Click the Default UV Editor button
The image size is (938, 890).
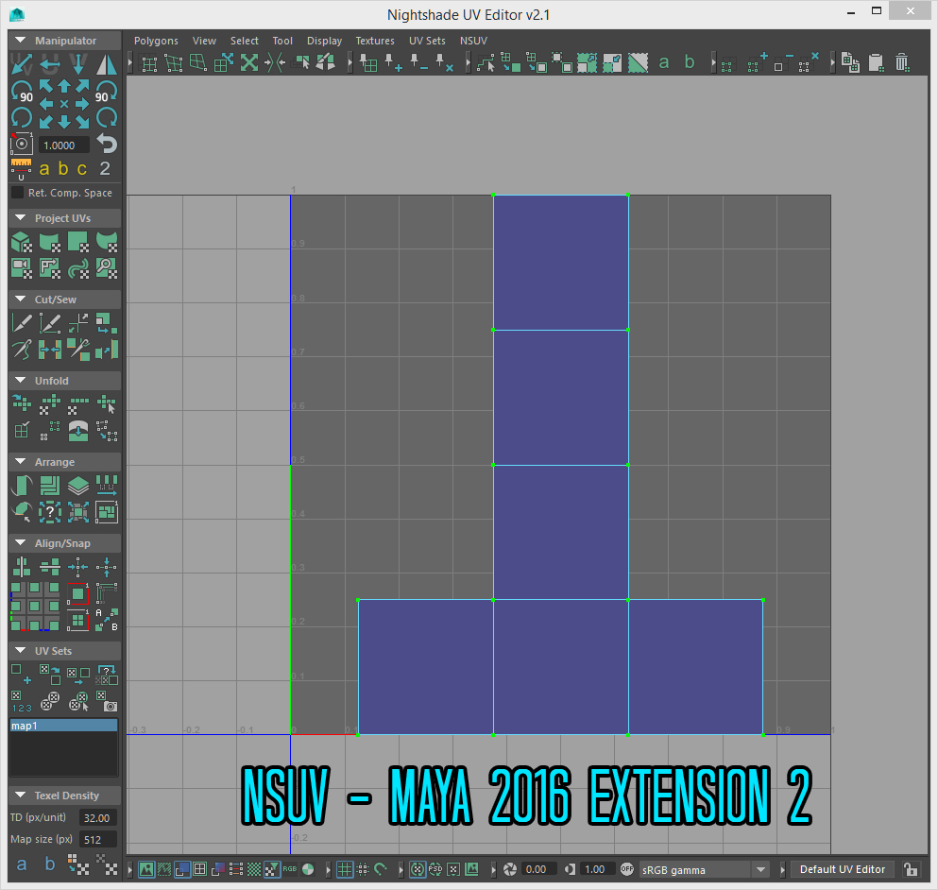tap(842, 869)
